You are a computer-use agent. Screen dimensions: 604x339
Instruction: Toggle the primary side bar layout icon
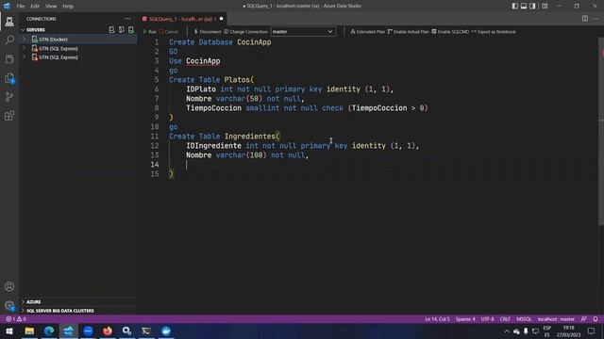(515, 7)
